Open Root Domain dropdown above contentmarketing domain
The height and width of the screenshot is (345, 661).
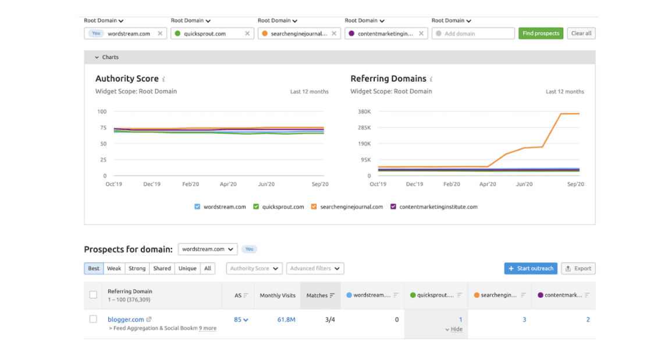coord(364,20)
